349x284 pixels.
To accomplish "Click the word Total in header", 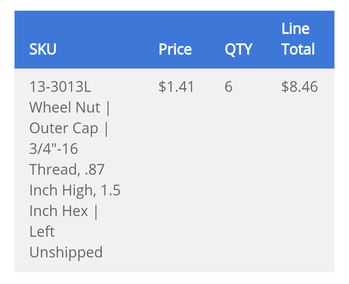I will point(298,49).
